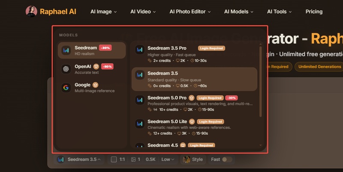Click the MODELS header text
The width and height of the screenshot is (343, 172).
(x=68, y=35)
